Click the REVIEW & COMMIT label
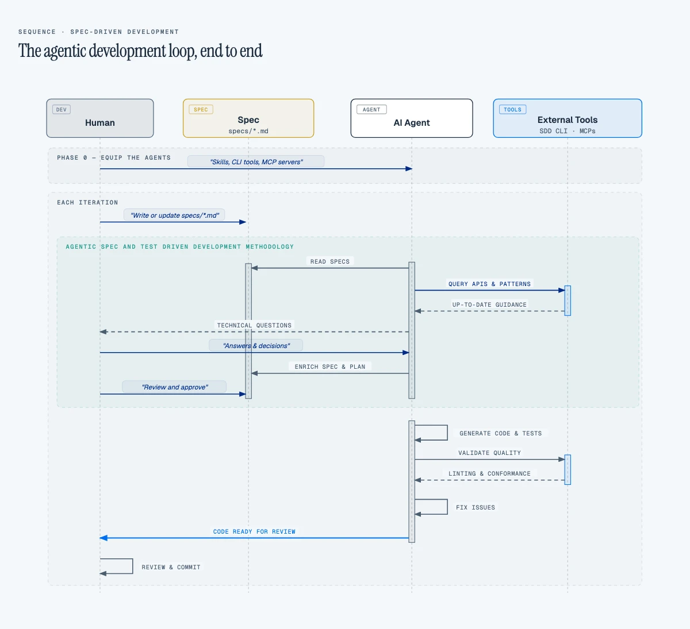Screen dimensions: 690x629 coord(171,567)
